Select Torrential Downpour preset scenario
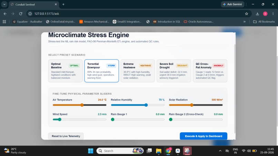 [102, 71]
